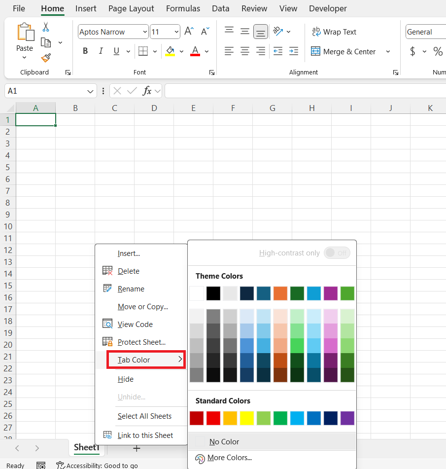Switch to the Page Layout tab

pyautogui.click(x=131, y=8)
